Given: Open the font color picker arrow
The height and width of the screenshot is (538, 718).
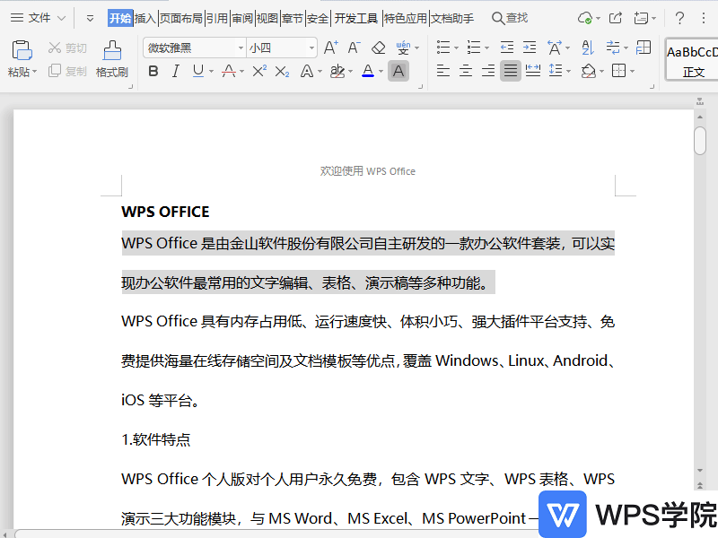Looking at the screenshot, I should tap(381, 71).
